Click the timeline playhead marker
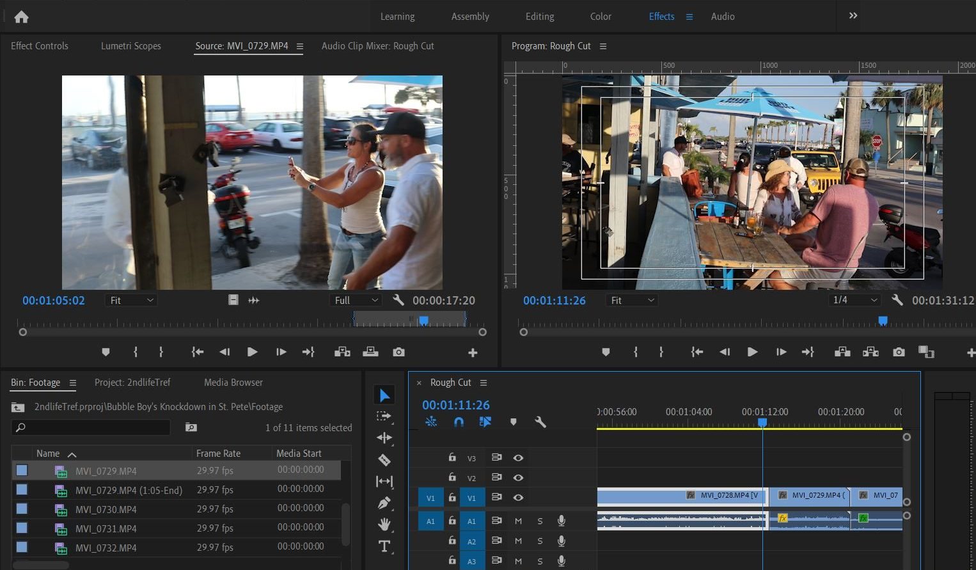Screen dimensions: 976x570 [762, 423]
